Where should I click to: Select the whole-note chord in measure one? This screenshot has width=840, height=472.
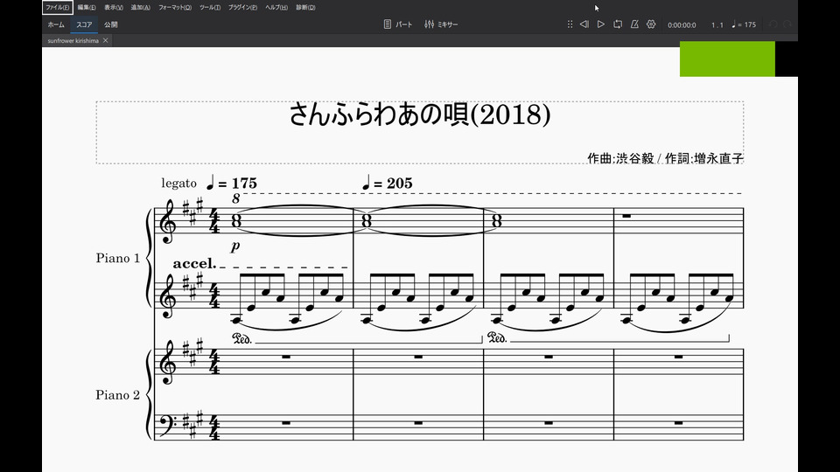point(236,220)
